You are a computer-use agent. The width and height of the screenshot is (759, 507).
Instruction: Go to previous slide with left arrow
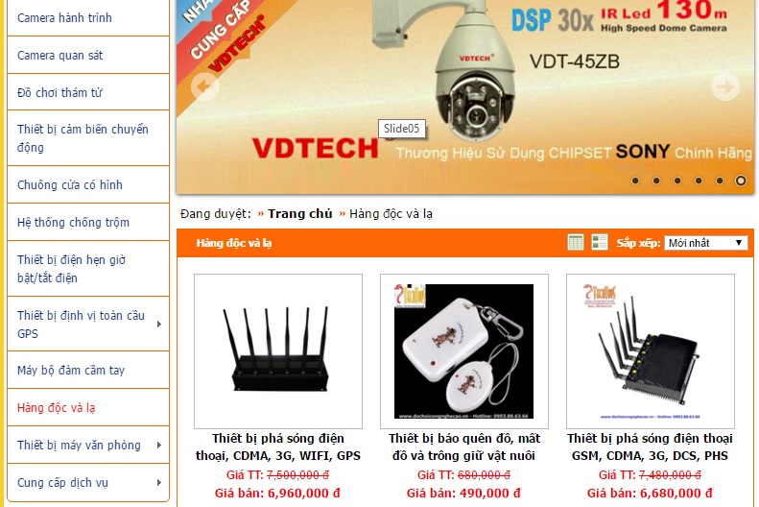204,86
